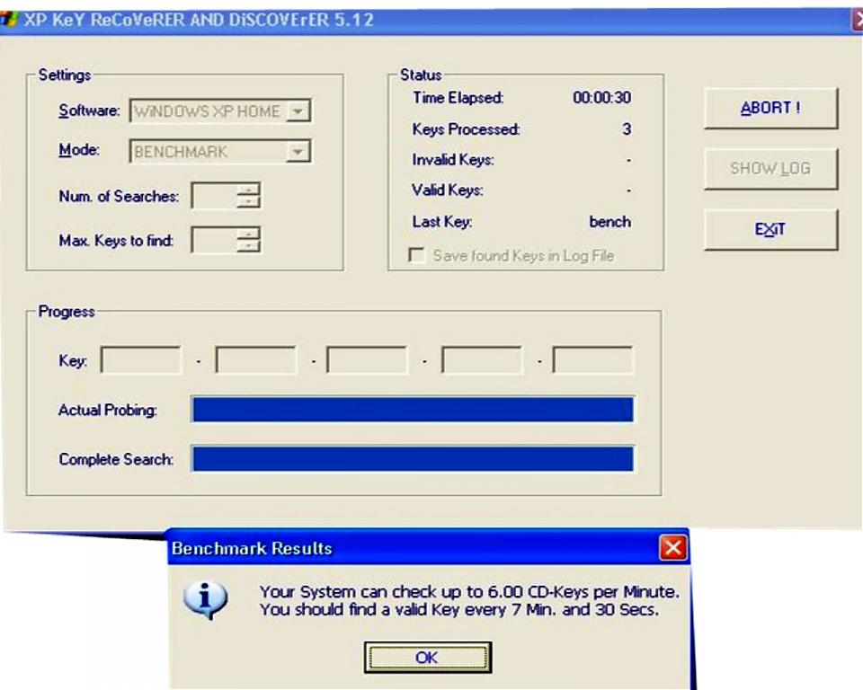Click the Time Elapsed value 00:00:30
863x690 pixels.
point(602,98)
